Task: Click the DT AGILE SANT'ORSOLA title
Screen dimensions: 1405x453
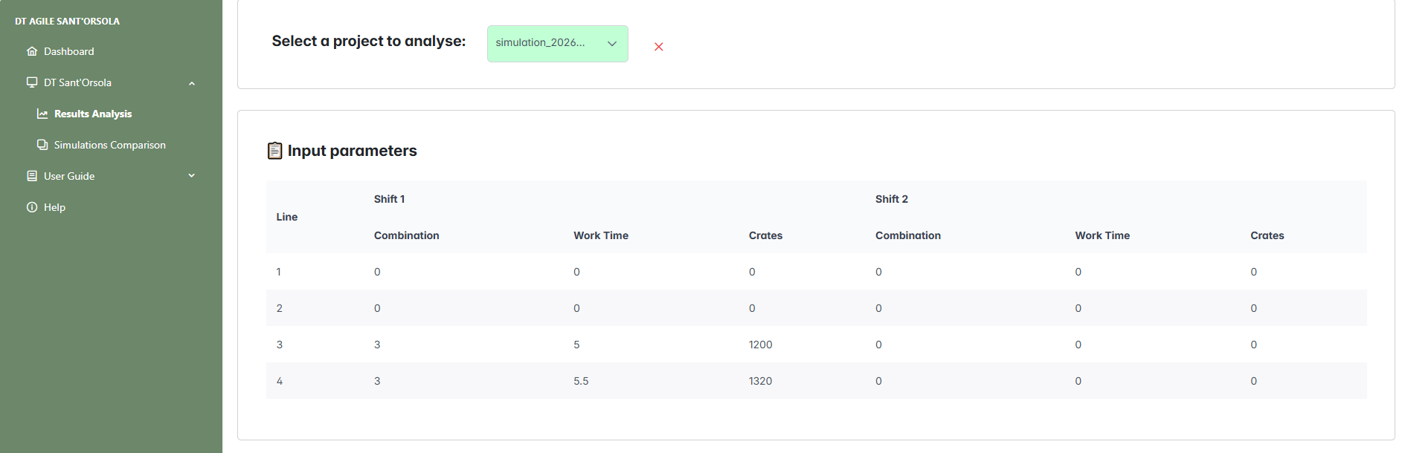Action: [67, 22]
